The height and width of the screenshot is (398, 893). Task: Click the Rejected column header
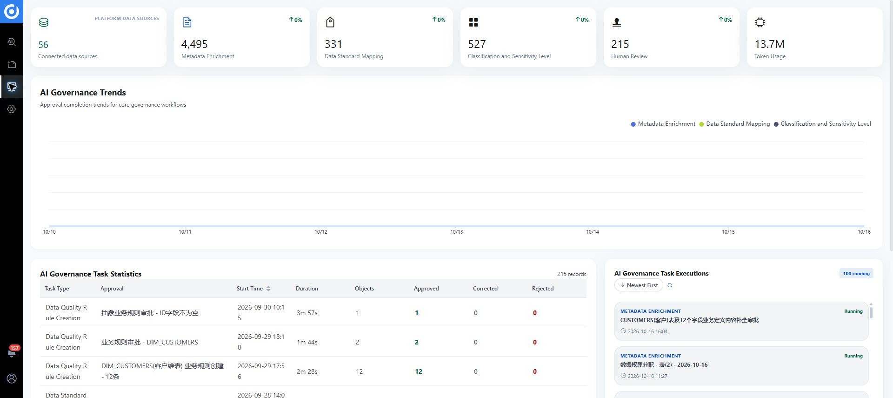pos(543,289)
